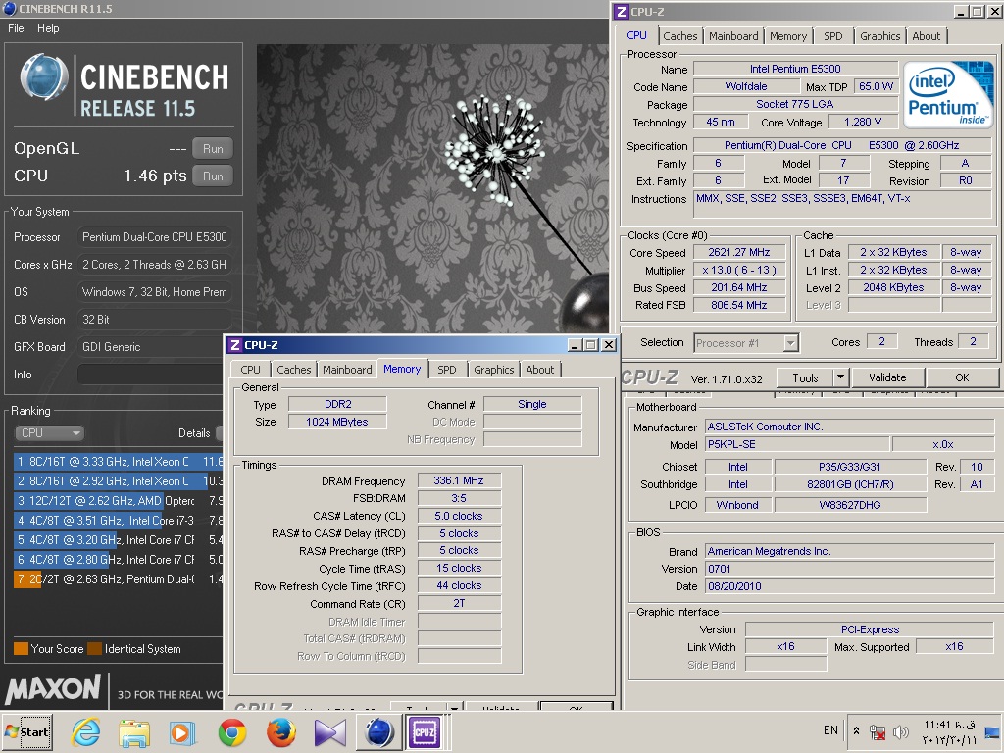
Task: Open Firefox from the taskbar
Action: coord(280,731)
